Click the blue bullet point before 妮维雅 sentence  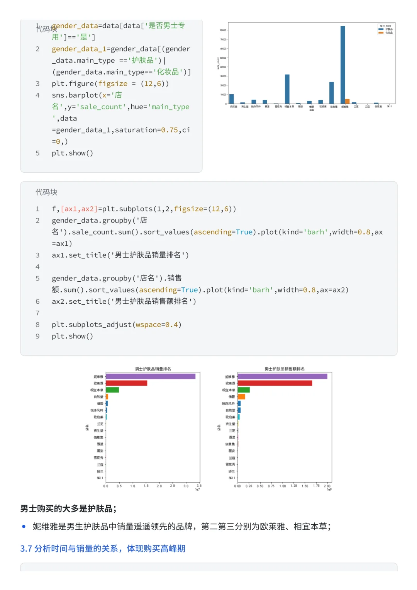(24, 526)
